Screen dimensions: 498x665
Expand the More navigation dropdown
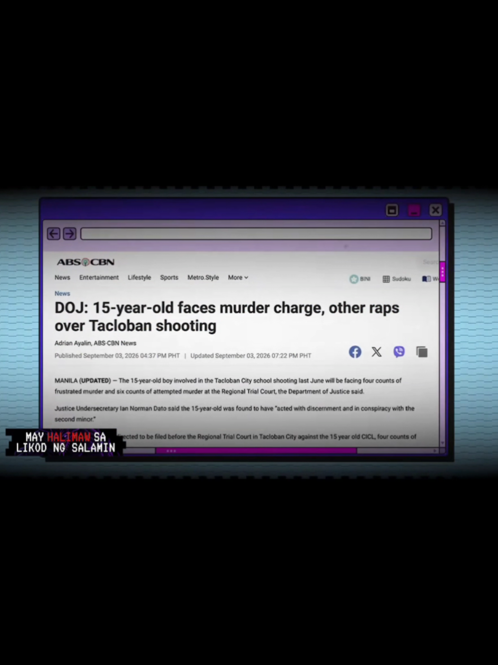point(238,277)
